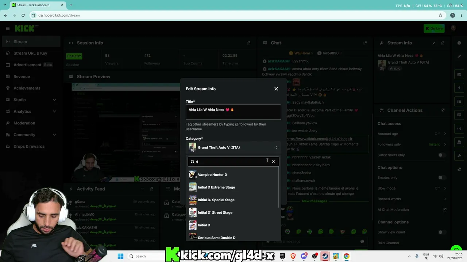Open the profile avatar menu
This screenshot has height=262, width=467.
pyautogui.click(x=453, y=28)
